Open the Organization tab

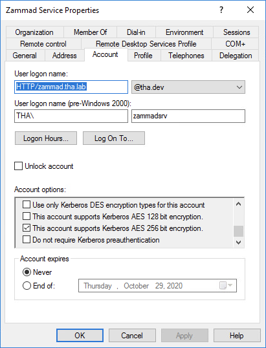[34, 32]
